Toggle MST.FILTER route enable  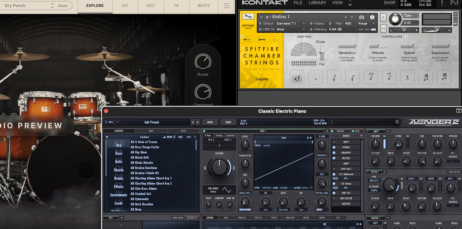tap(334, 198)
